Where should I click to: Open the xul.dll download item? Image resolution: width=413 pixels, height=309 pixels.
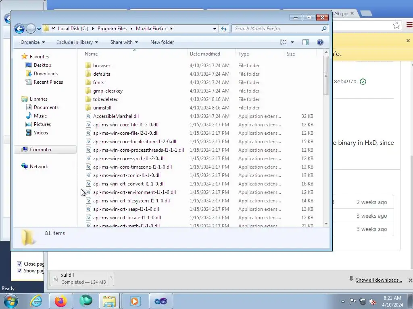pyautogui.click(x=79, y=278)
